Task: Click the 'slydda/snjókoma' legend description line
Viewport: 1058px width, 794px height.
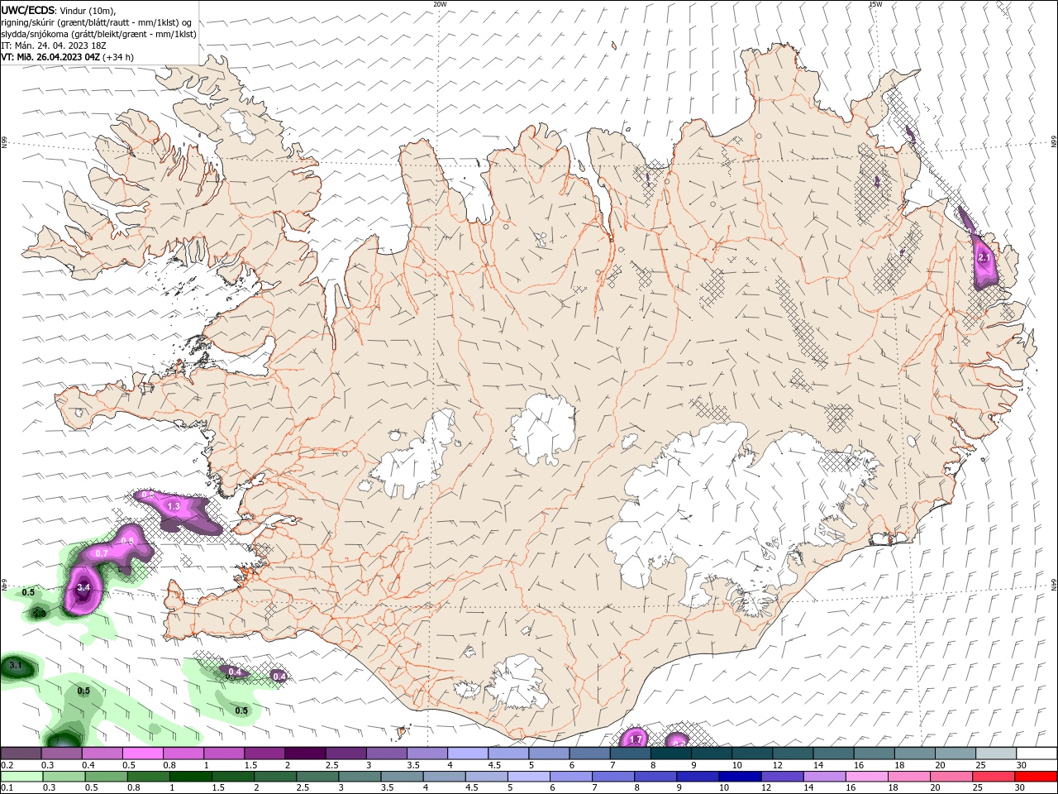Action: 99,34
